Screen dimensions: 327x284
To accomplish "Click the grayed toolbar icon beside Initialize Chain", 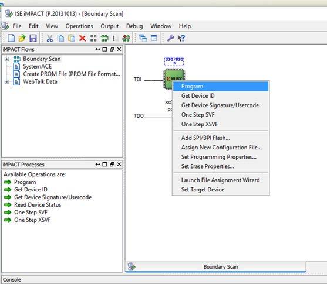I will point(115,38).
